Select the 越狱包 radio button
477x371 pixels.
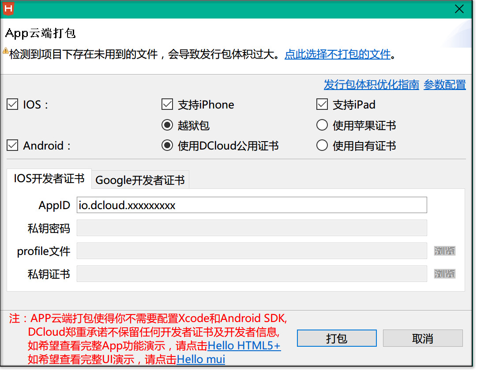(x=167, y=125)
